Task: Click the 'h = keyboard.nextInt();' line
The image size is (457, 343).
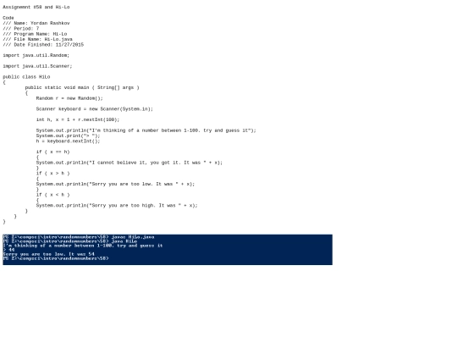Action: pyautogui.click(x=68, y=141)
